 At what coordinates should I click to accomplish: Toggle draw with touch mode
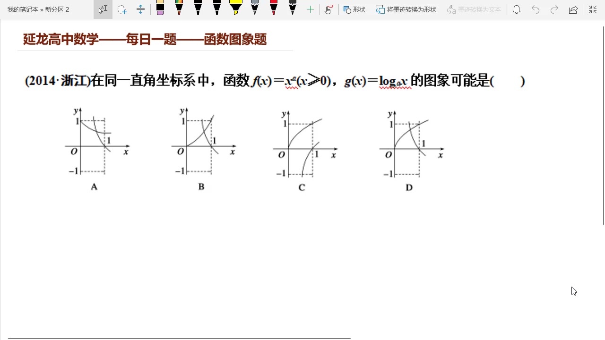coord(328,9)
